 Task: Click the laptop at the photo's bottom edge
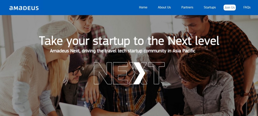coord(75,109)
